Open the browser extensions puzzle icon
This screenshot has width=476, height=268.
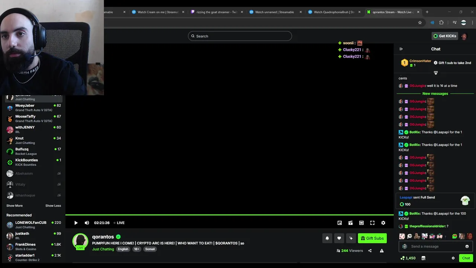coord(441,22)
